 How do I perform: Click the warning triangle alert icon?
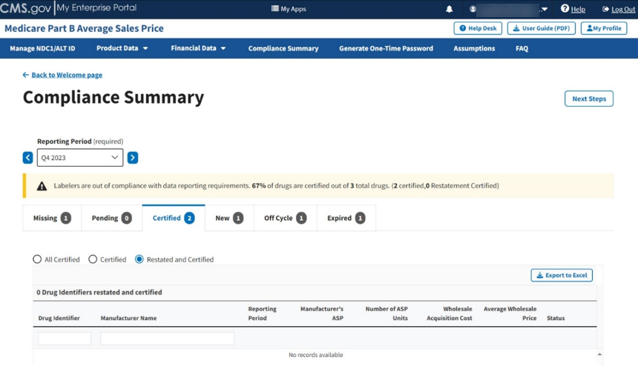(42, 186)
